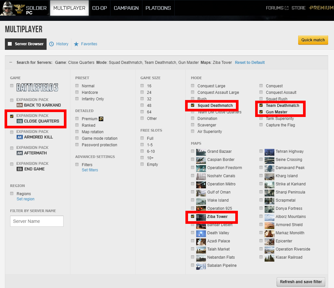The height and width of the screenshot is (288, 334).
Task: Check the Ranked detailed checkbox
Action: 77,125
